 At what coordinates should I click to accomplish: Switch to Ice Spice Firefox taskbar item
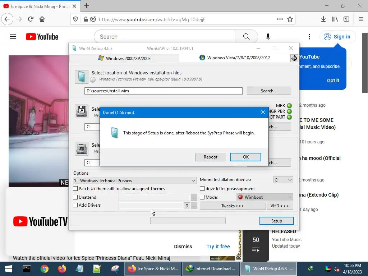(152, 269)
